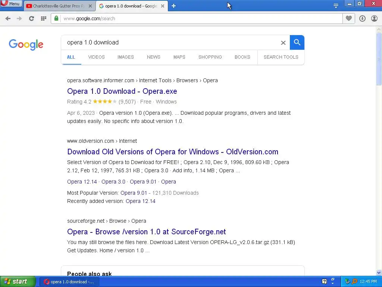Select the ALL results tab
The height and width of the screenshot is (287, 382).
click(71, 57)
